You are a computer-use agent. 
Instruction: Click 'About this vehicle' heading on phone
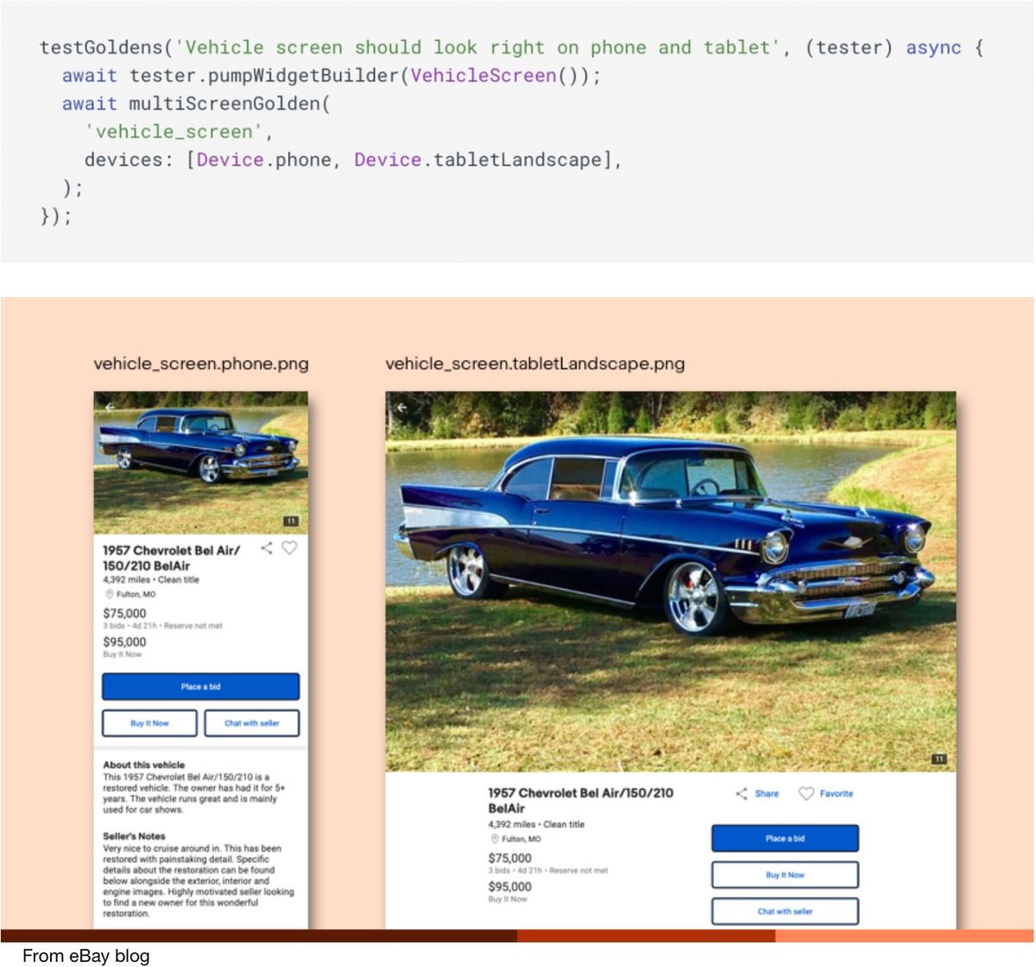pyautogui.click(x=144, y=764)
